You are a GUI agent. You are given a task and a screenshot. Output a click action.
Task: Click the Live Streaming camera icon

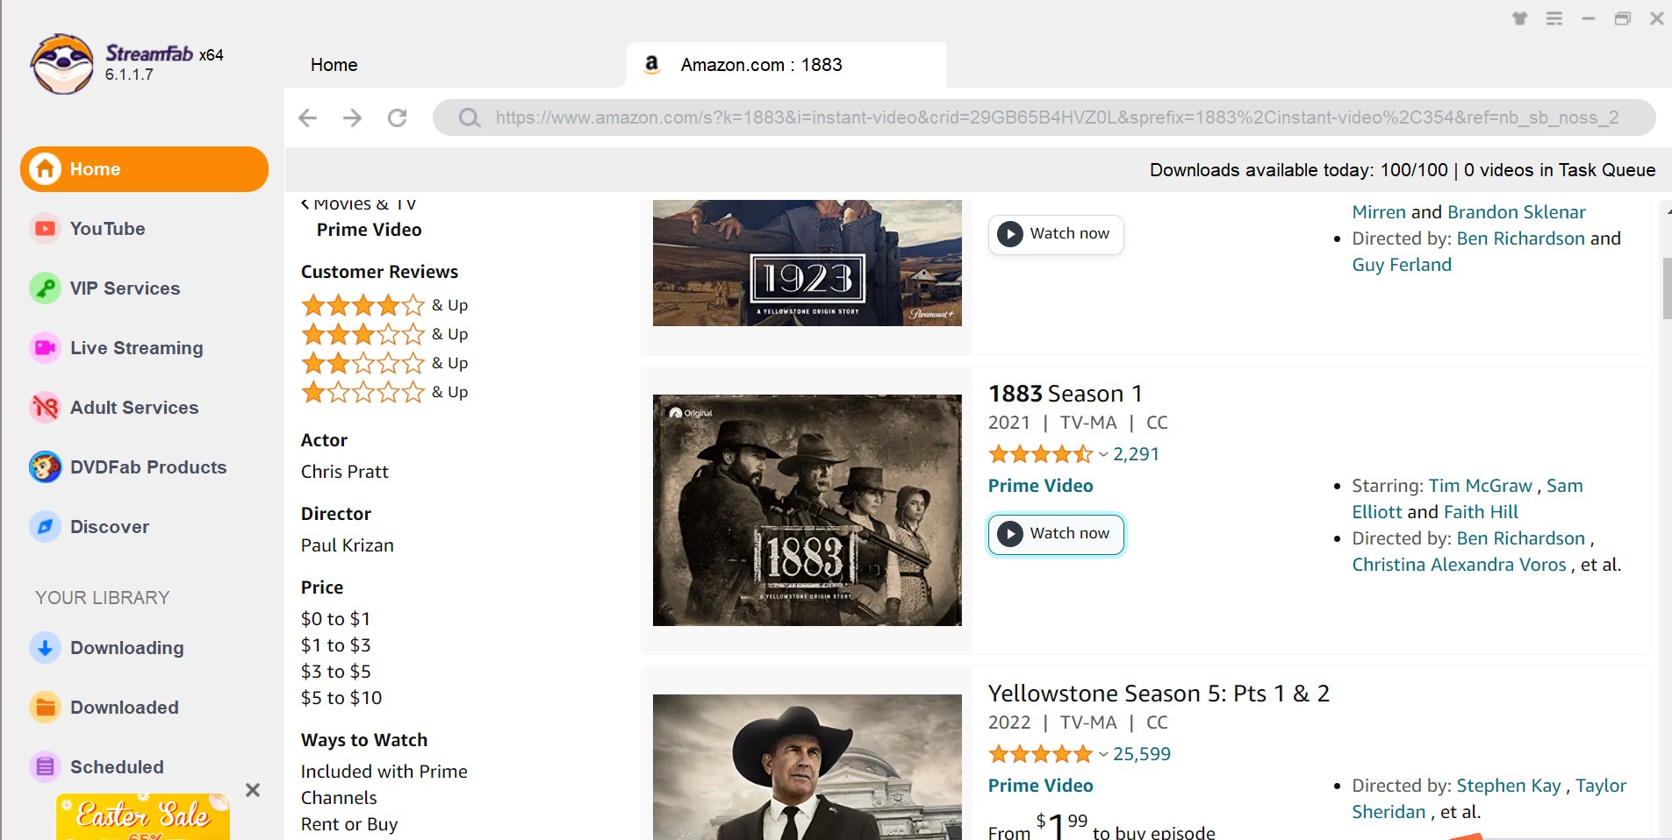(45, 348)
